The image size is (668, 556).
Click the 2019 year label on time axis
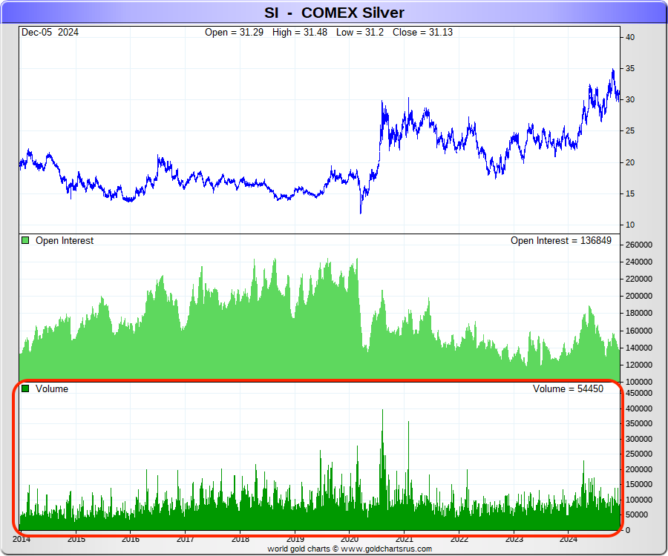pos(295,540)
